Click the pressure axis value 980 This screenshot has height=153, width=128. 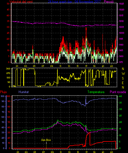[x=121, y=56]
